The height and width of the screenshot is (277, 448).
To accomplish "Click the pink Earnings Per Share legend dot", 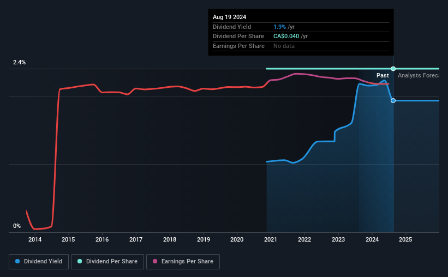I will click(155, 261).
